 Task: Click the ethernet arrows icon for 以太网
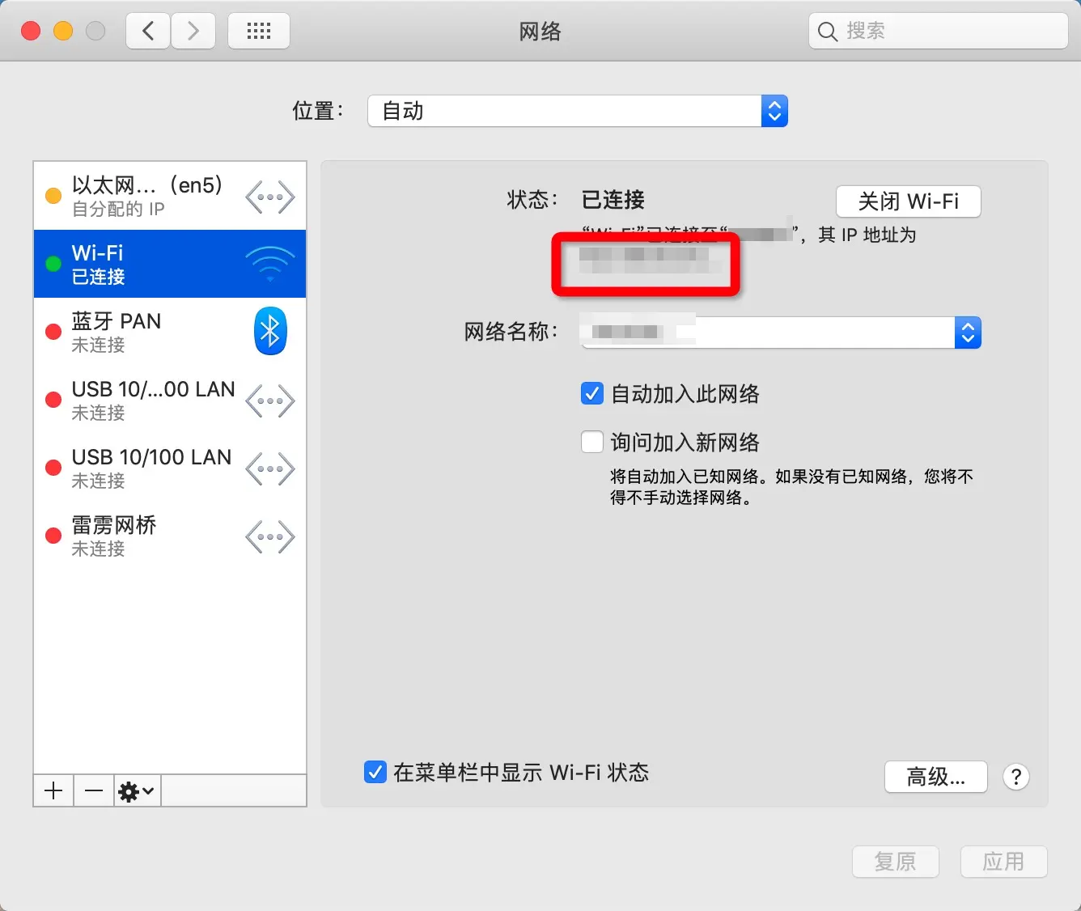coord(270,197)
